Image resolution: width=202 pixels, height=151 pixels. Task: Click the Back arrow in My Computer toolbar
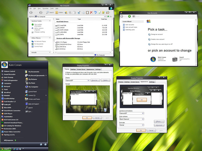click(x=31, y=13)
